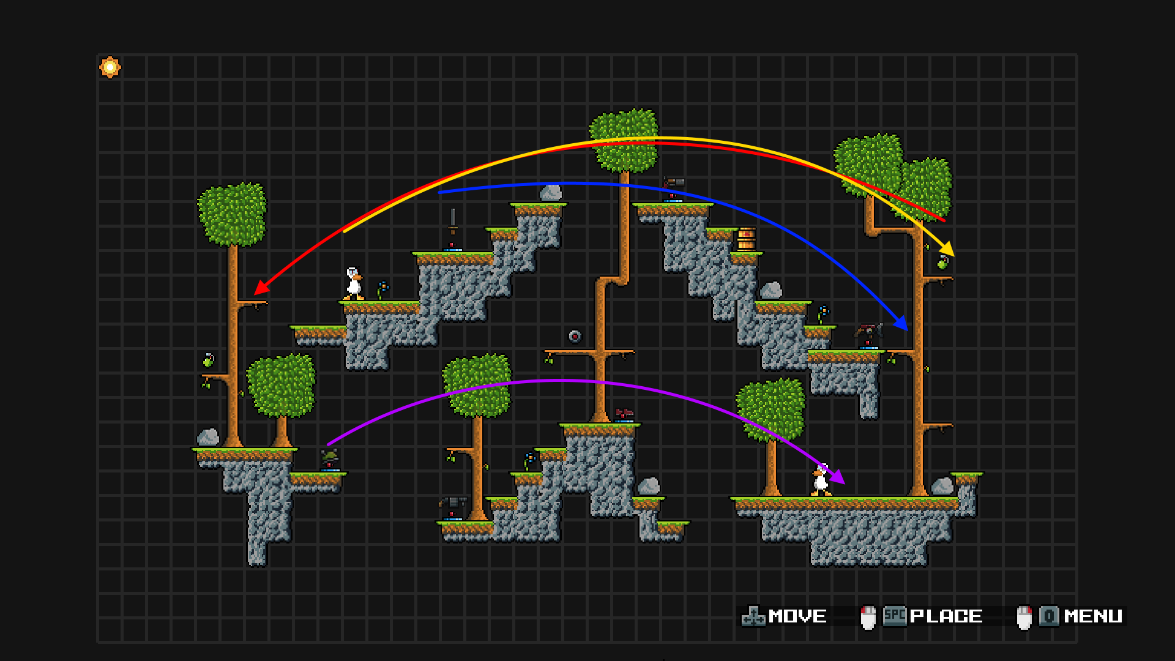
Task: Click the SPC key icon
Action: point(894,616)
